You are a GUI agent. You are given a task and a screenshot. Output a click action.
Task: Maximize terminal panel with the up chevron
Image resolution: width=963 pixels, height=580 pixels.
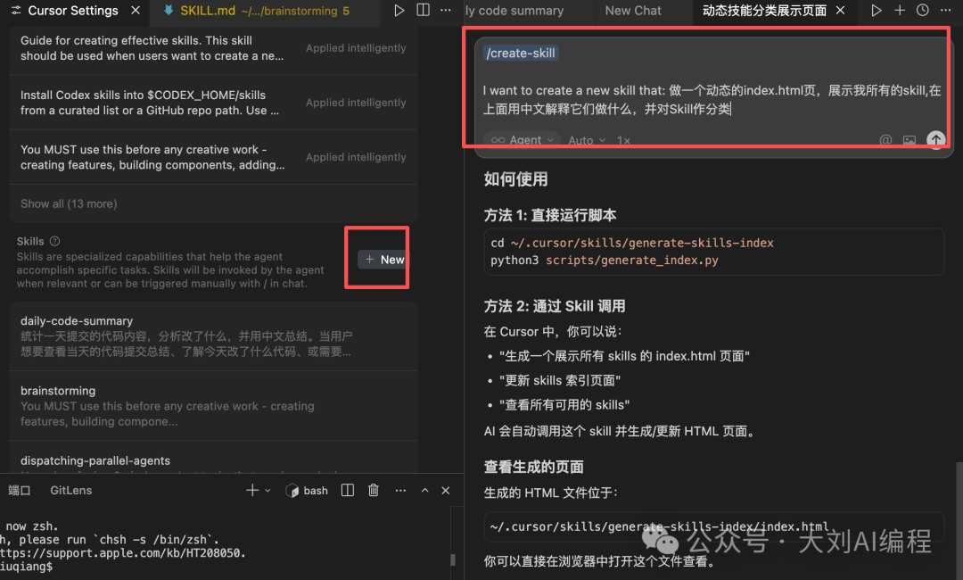[424, 490]
